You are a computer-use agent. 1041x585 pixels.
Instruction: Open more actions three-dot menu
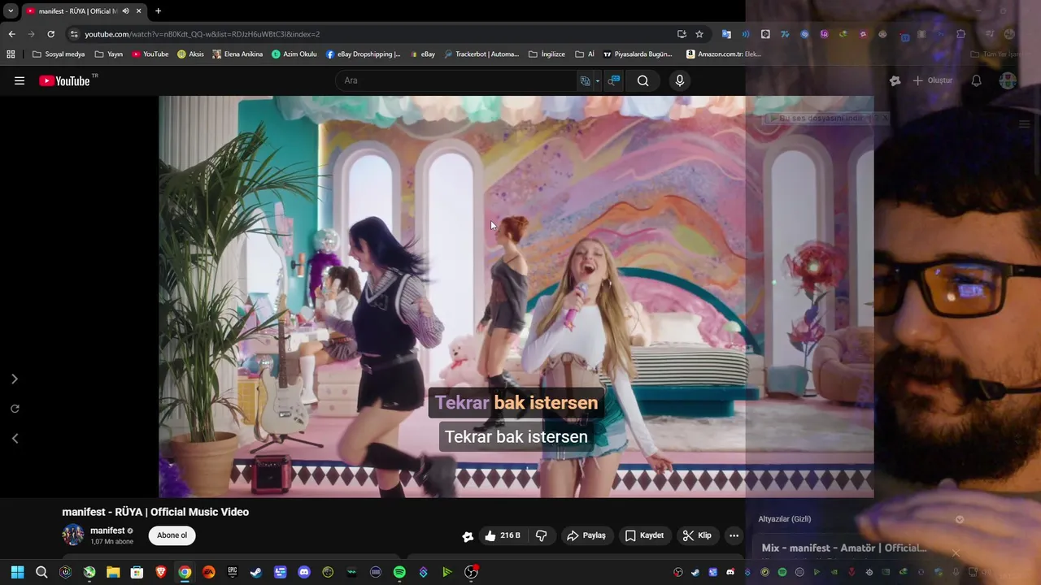click(734, 535)
